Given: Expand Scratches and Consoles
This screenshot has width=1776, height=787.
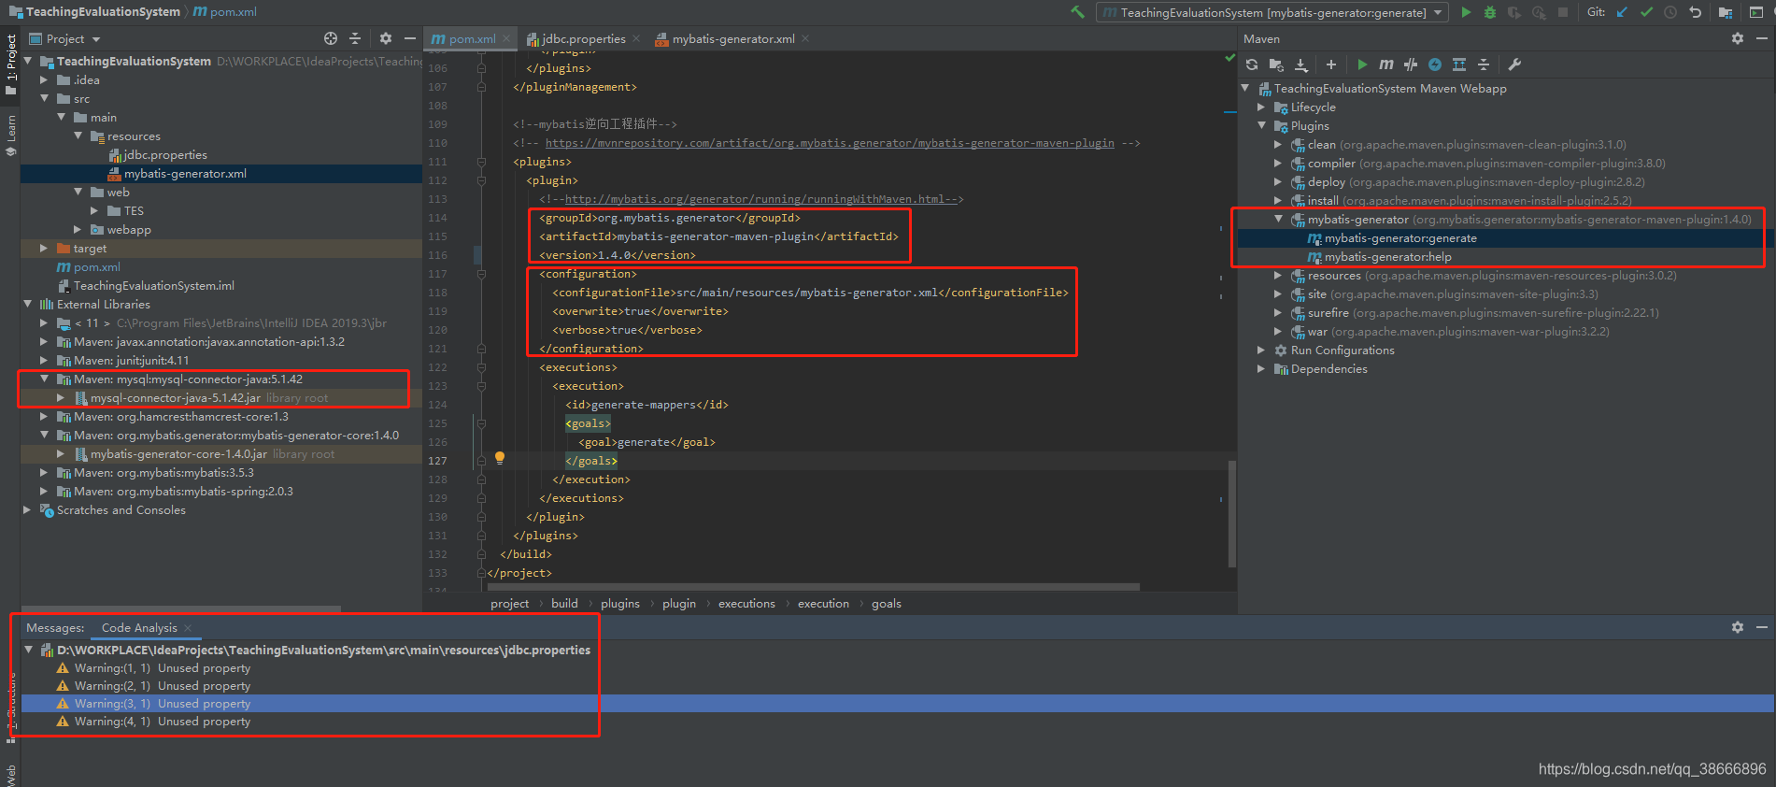Looking at the screenshot, I should point(27,509).
